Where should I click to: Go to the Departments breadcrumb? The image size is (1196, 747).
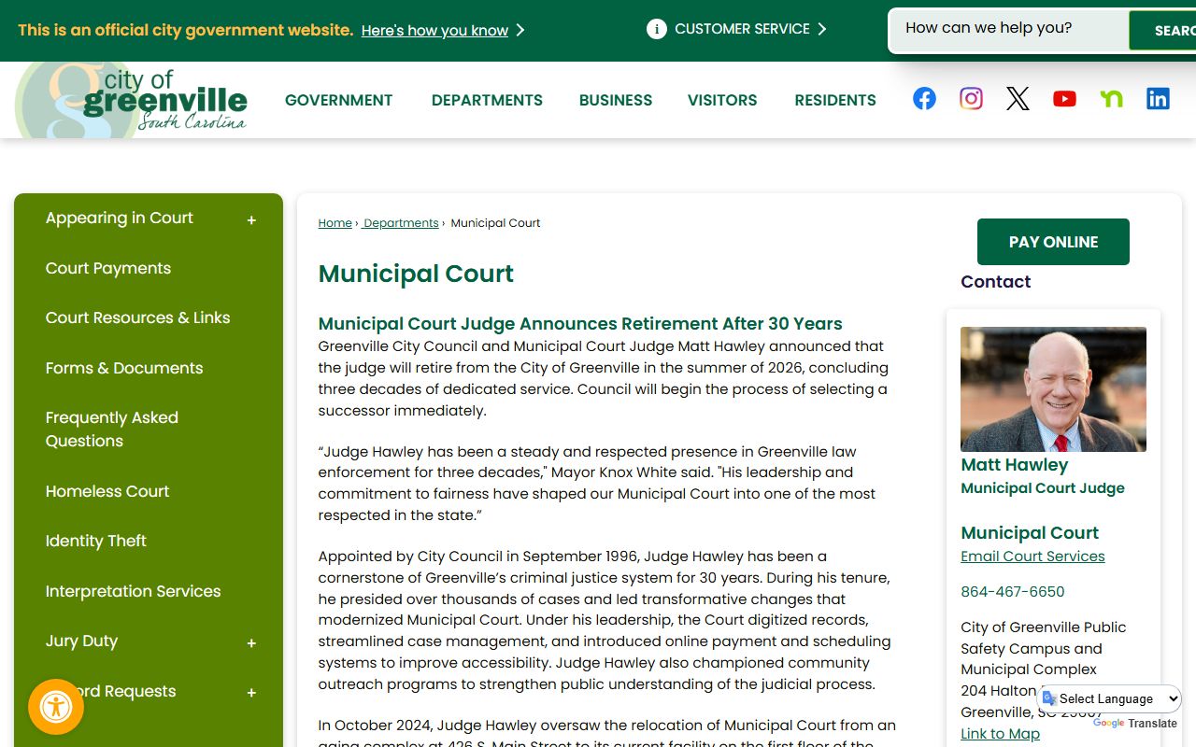click(x=400, y=223)
